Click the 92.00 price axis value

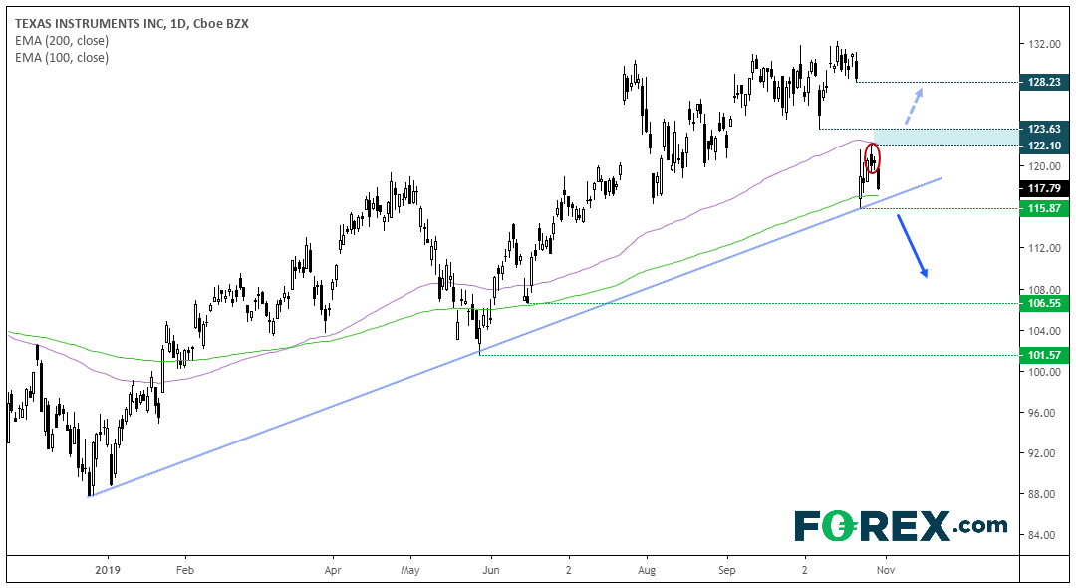click(1044, 453)
